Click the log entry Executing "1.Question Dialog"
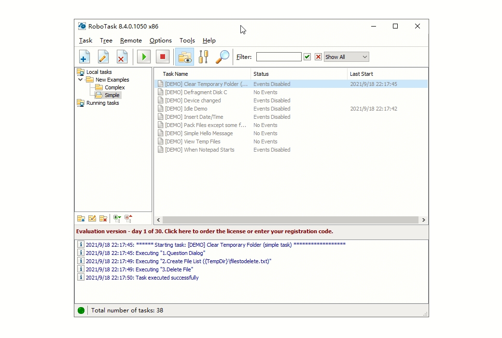 pos(145,253)
